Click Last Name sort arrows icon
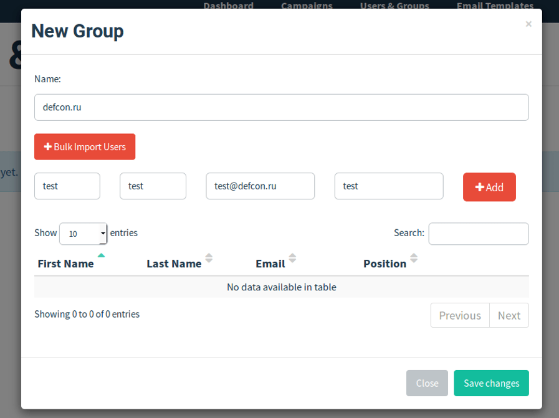Screen dimensions: 559x418 209,258
